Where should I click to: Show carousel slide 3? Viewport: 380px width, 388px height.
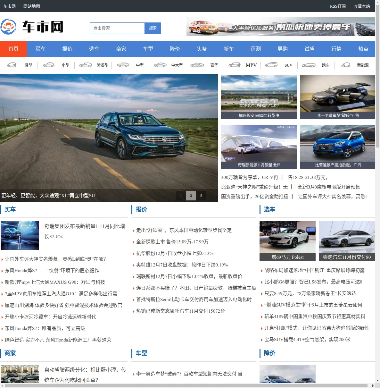[201, 196]
